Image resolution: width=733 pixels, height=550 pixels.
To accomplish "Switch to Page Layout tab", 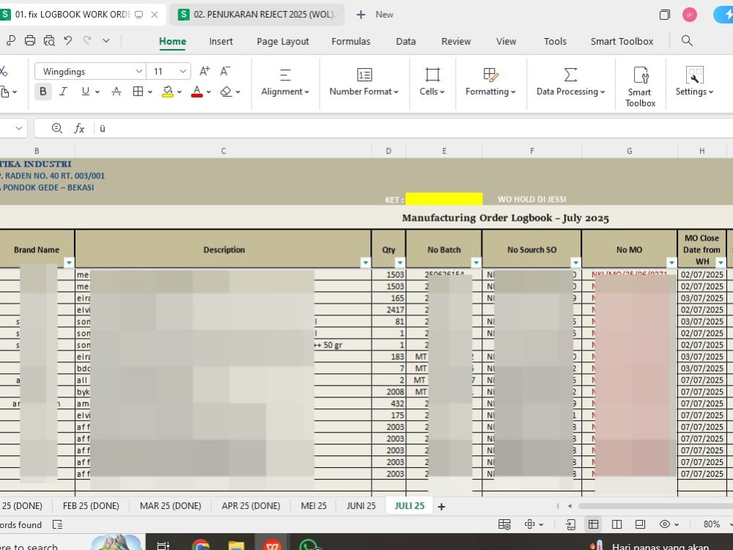I will (x=283, y=41).
